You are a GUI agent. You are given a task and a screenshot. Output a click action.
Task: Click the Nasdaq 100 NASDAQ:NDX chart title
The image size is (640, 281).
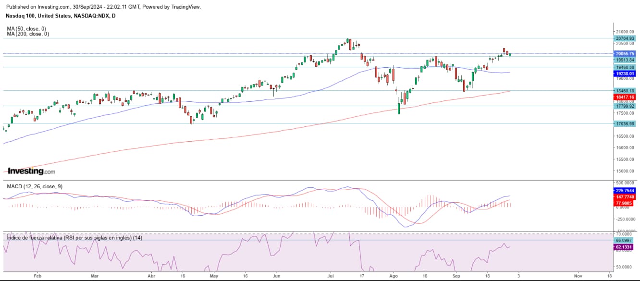pos(61,16)
